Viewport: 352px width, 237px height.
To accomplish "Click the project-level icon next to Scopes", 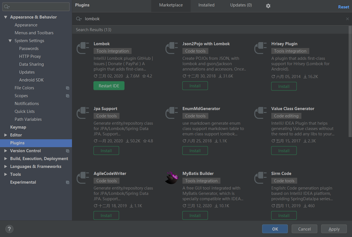I will [67, 96].
